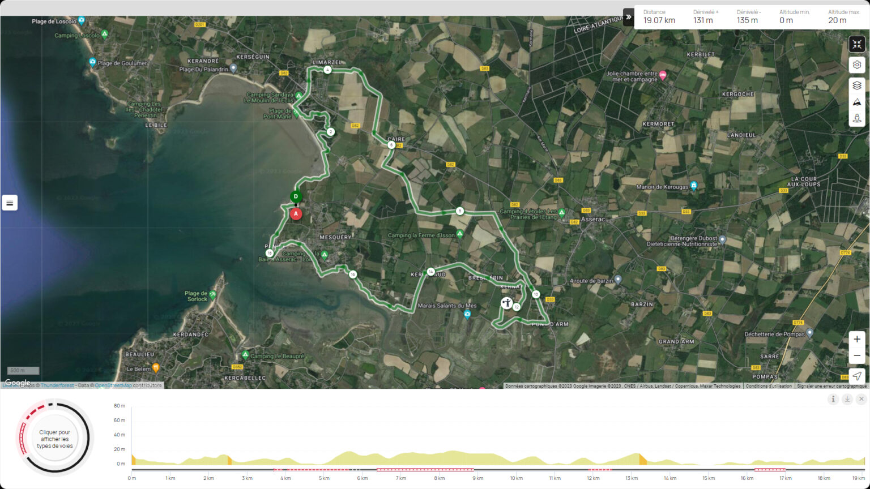Open the left sidebar hamburger menu
Image resolution: width=870 pixels, height=489 pixels.
(x=10, y=203)
